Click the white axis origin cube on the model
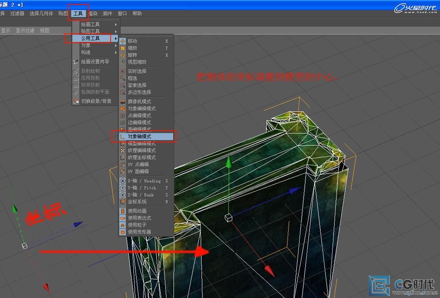Viewport: 440px width, 298px height. pyautogui.click(x=229, y=218)
